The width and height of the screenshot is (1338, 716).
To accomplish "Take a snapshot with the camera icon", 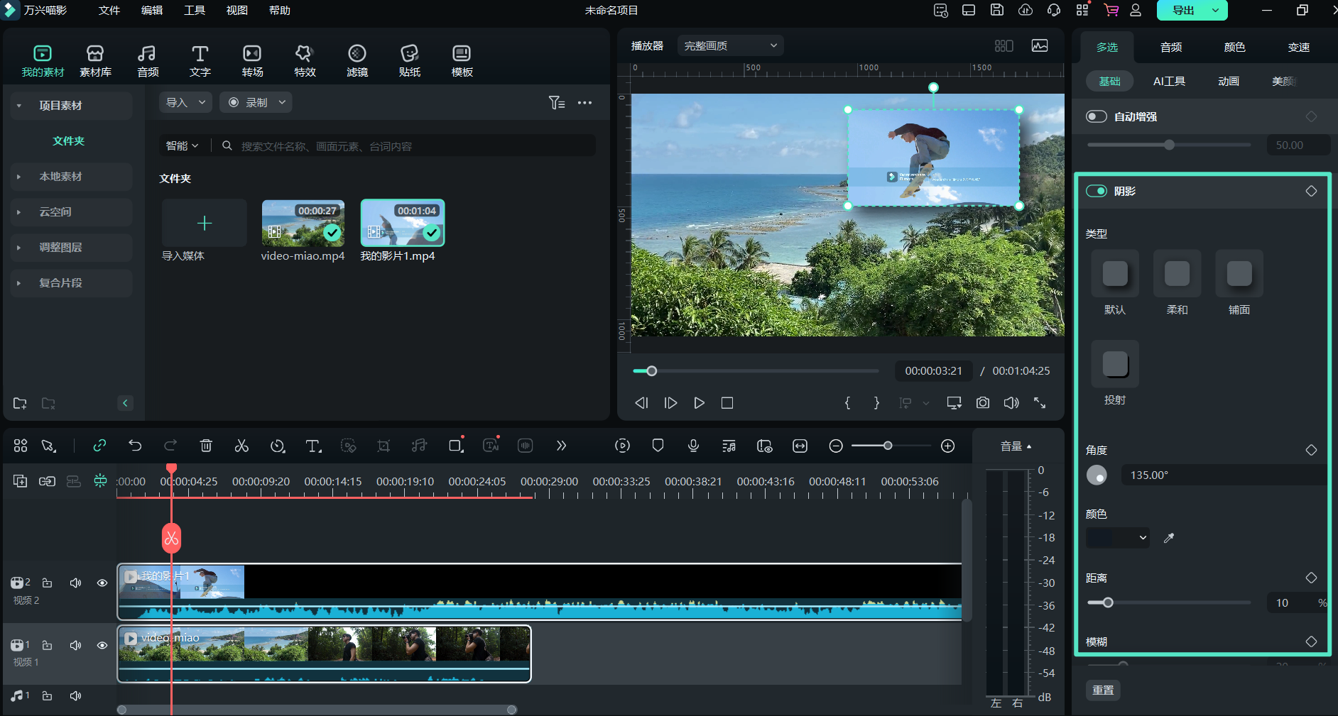I will point(983,403).
